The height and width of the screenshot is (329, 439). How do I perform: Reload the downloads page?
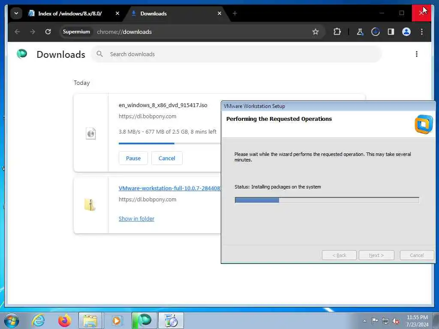(48, 32)
